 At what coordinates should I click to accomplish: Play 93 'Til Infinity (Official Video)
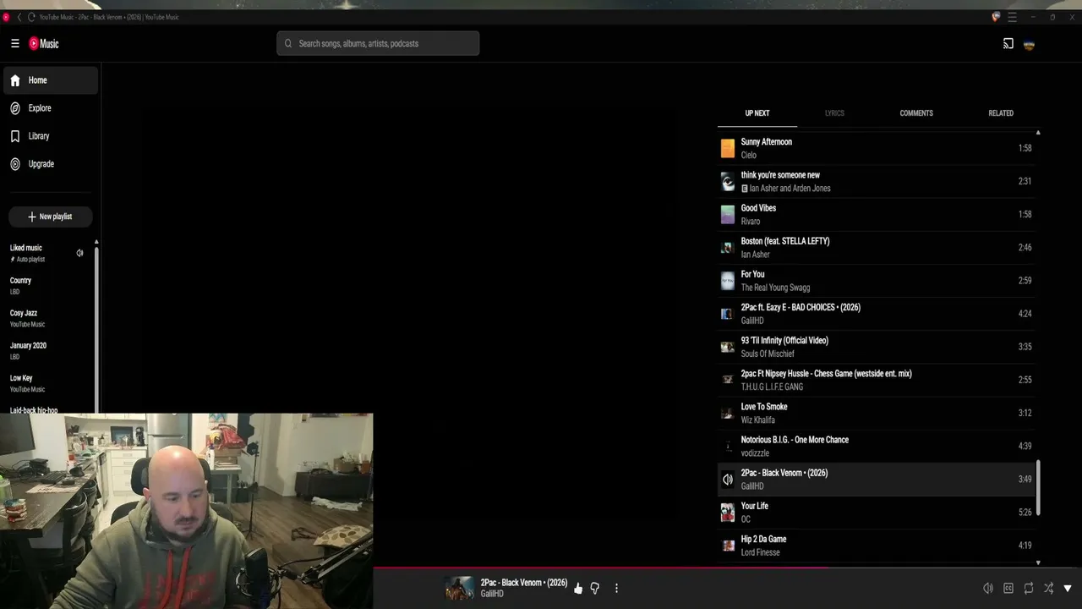[878, 347]
